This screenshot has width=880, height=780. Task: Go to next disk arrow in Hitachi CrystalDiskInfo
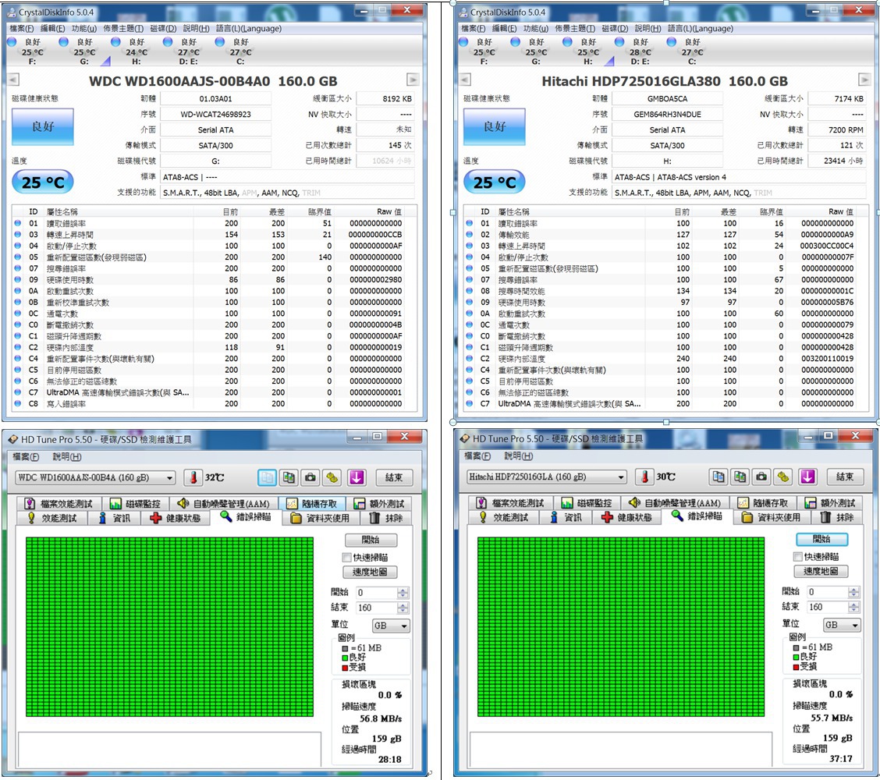[x=864, y=80]
